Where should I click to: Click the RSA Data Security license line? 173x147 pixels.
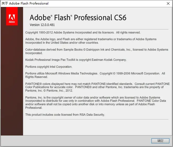click(x=65, y=115)
